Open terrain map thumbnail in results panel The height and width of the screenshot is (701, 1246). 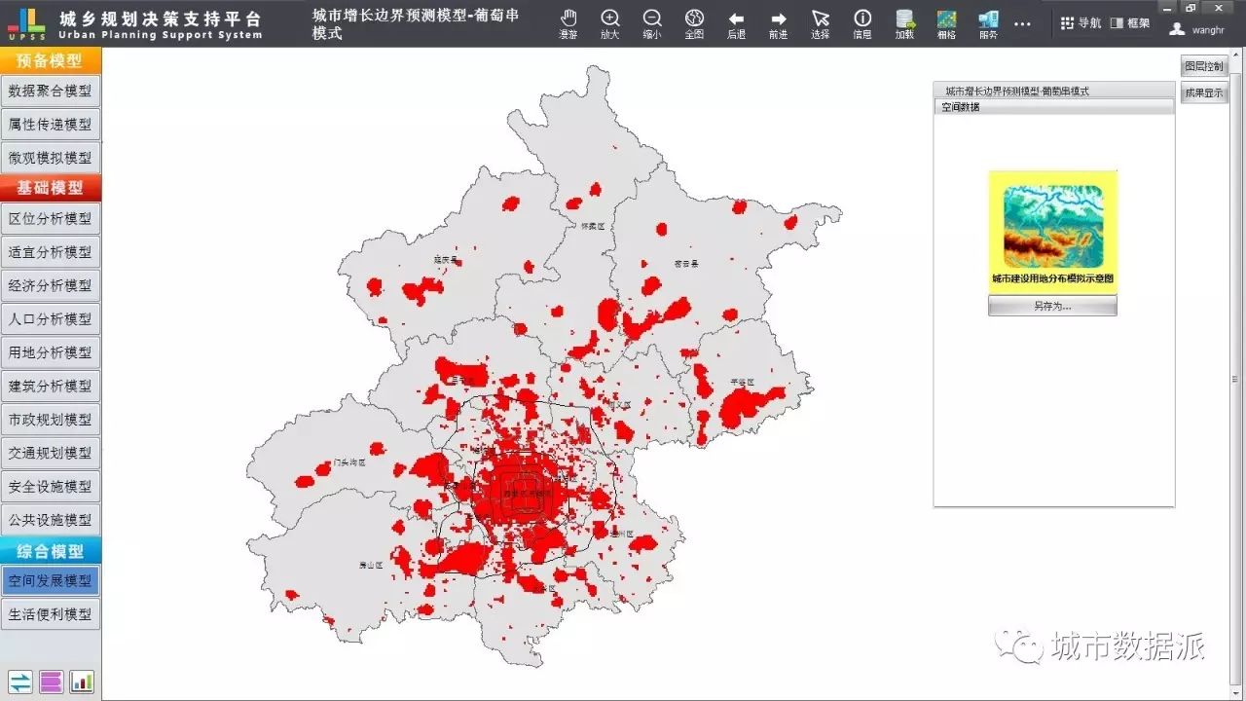point(1053,227)
